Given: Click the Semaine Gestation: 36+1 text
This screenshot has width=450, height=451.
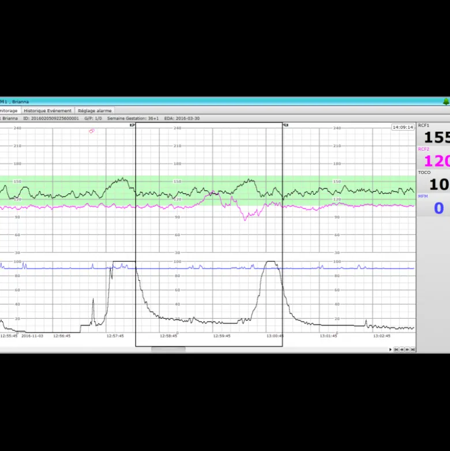Looking at the screenshot, I should [133, 118].
